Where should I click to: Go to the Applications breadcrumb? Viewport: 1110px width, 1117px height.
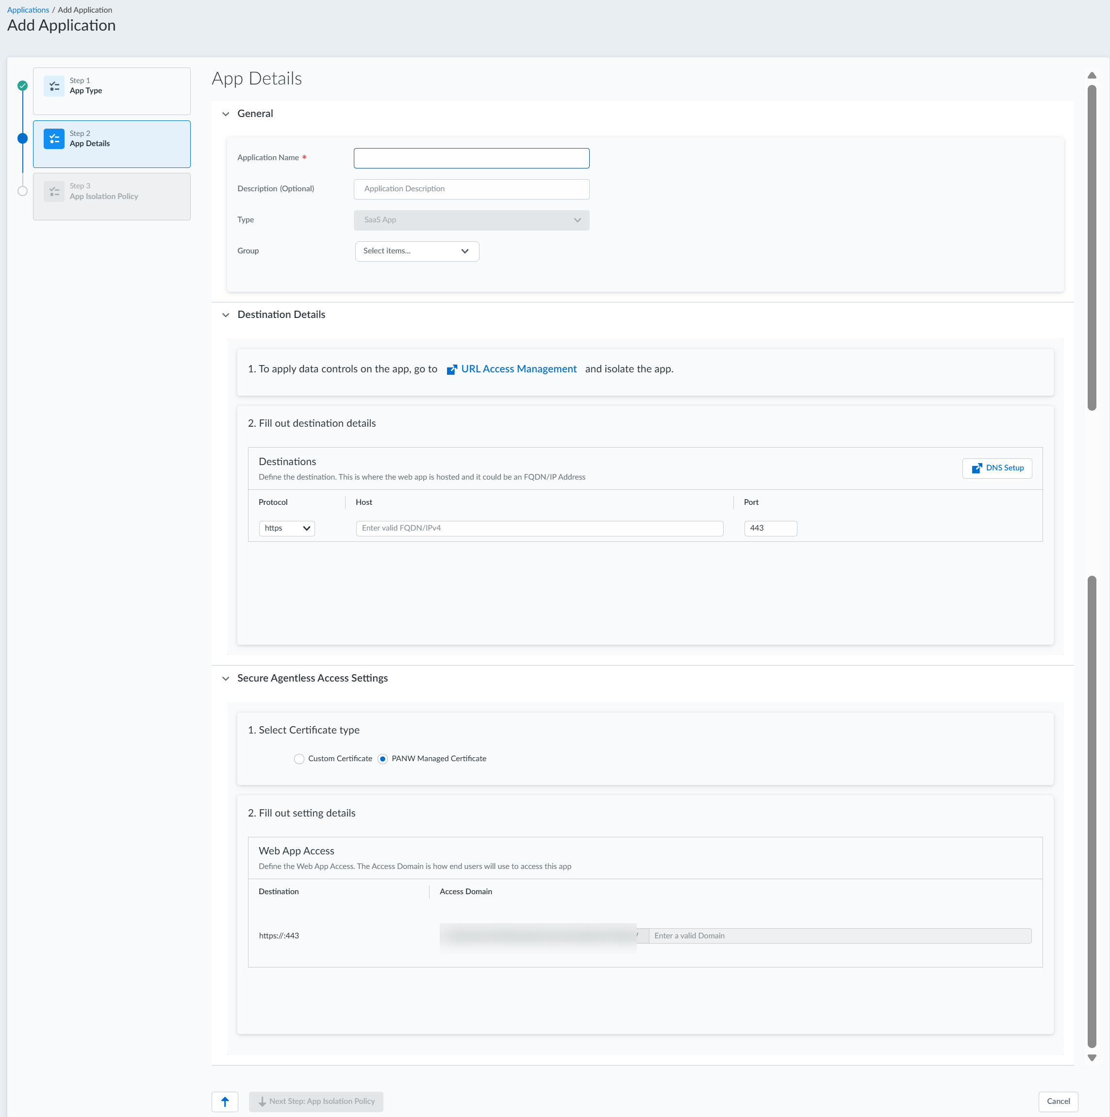click(28, 10)
